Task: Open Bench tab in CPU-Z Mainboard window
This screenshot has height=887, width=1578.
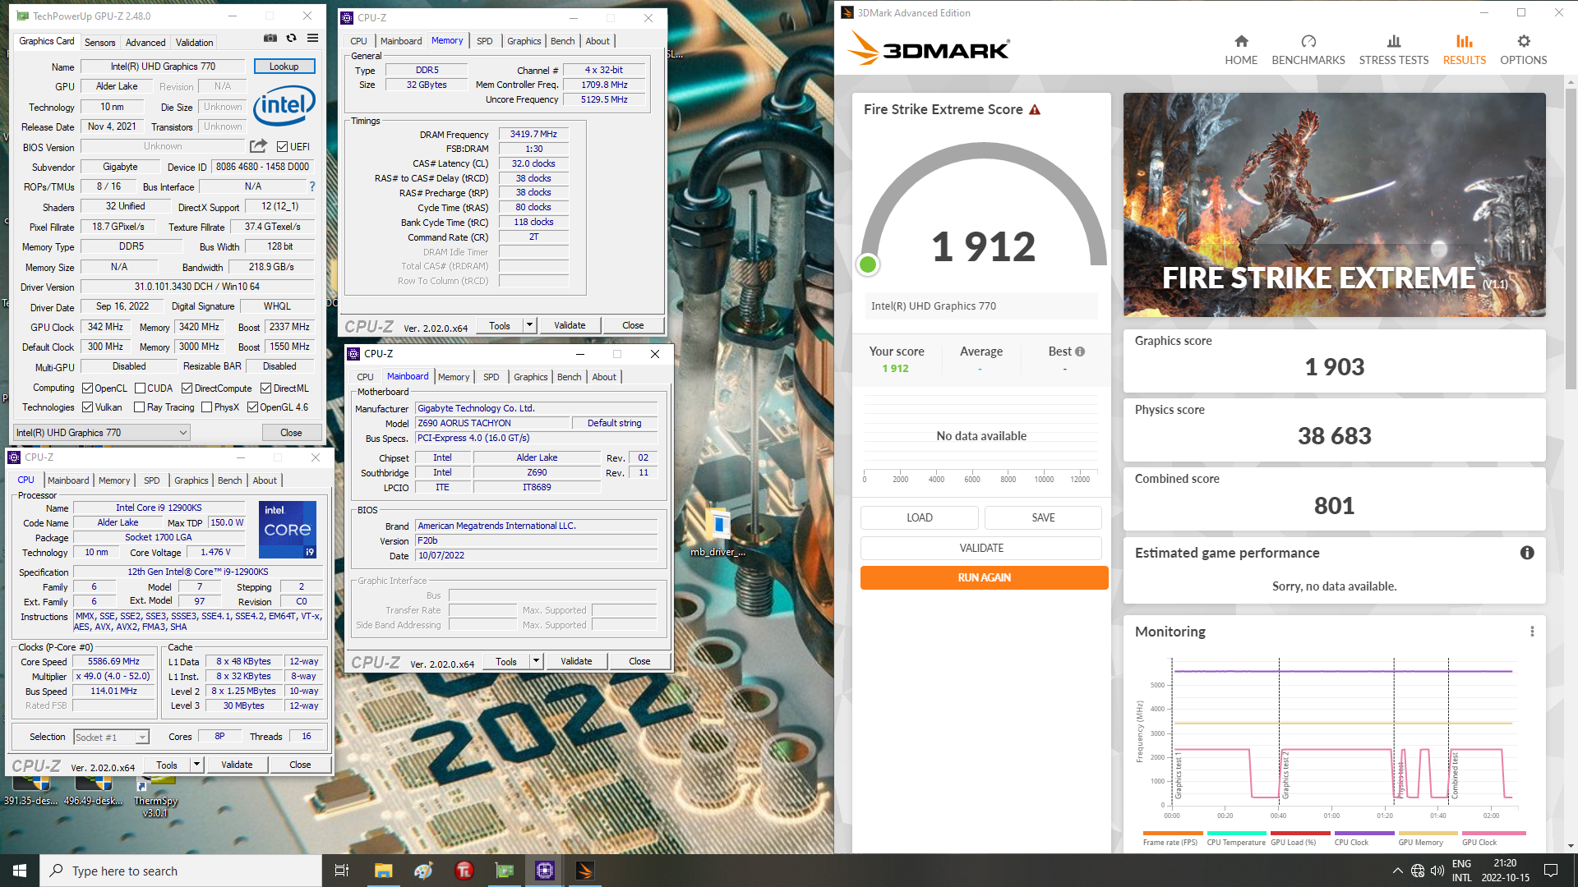Action: [569, 377]
